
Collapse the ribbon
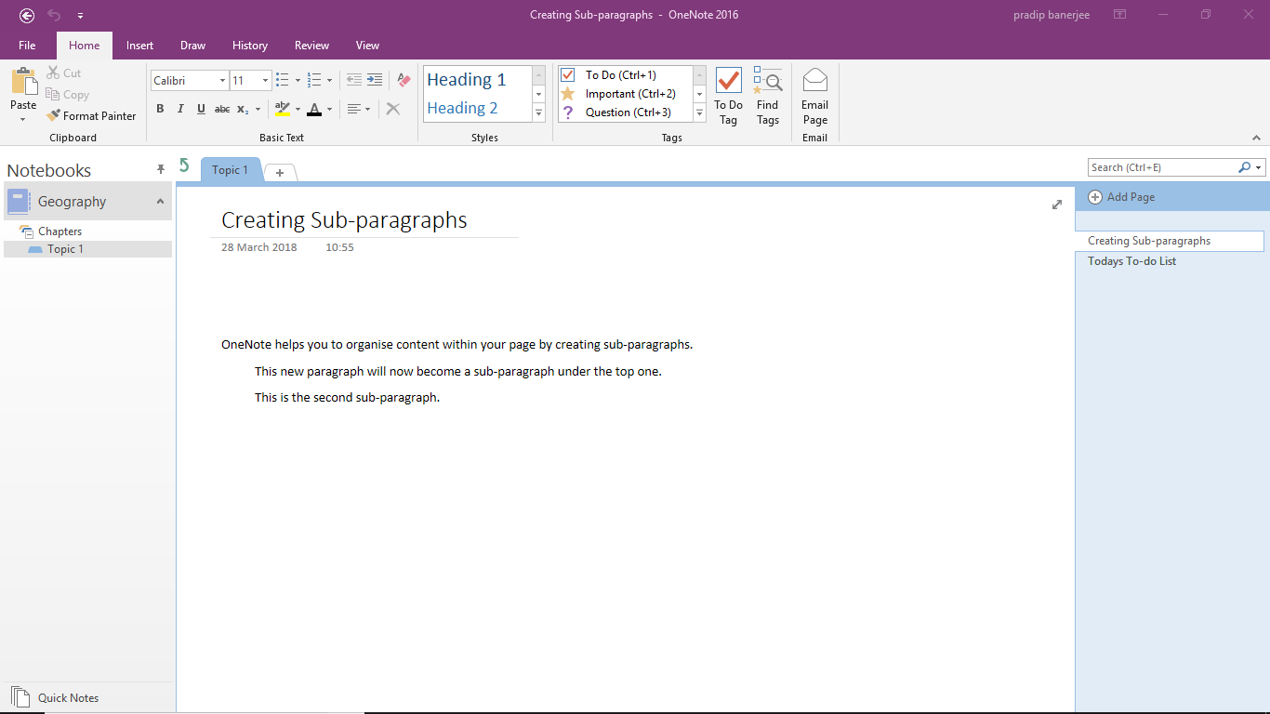1256,138
